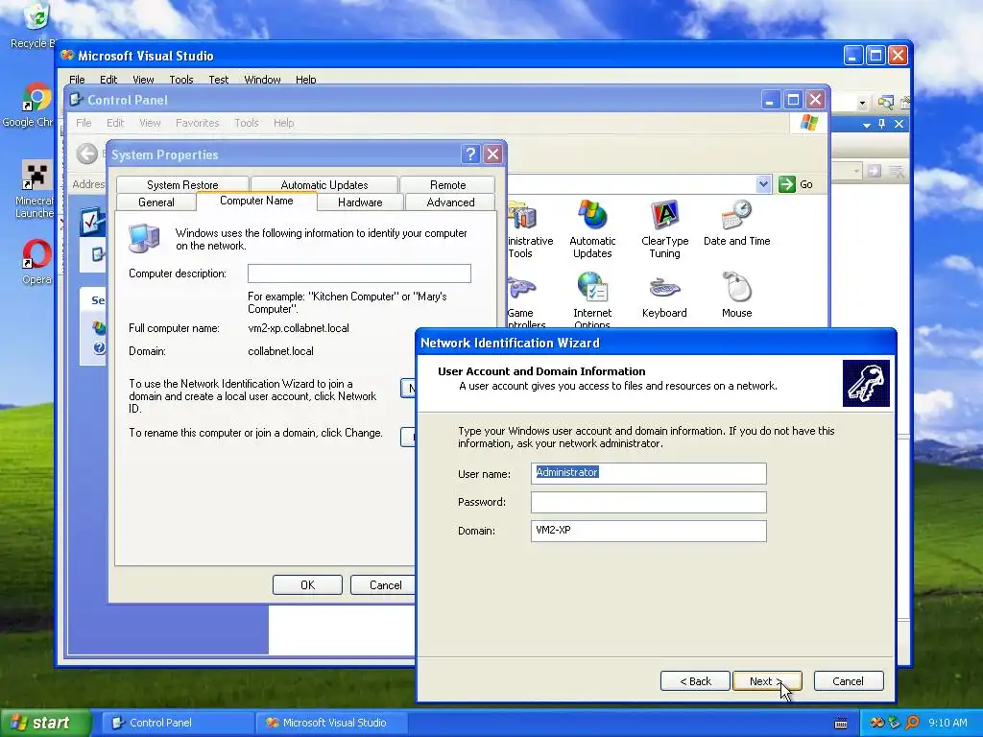Switch to the Automatic Updates tab
This screenshot has height=737, width=983.
click(x=324, y=185)
